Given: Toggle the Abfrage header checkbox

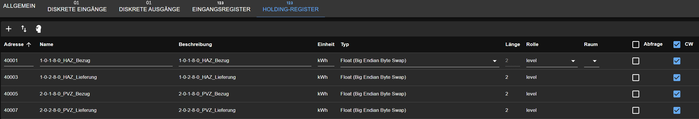Looking at the screenshot, I should coord(636,45).
